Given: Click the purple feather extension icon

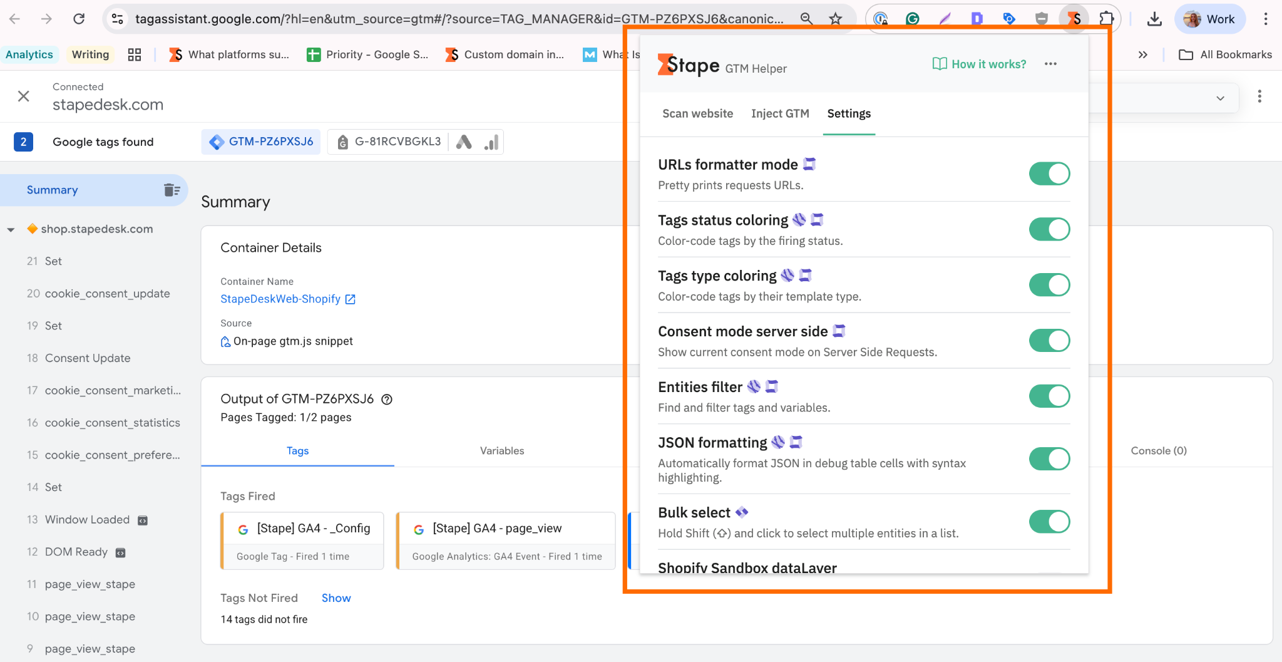Looking at the screenshot, I should point(945,19).
